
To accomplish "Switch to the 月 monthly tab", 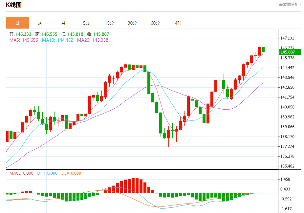I will 63,23.
